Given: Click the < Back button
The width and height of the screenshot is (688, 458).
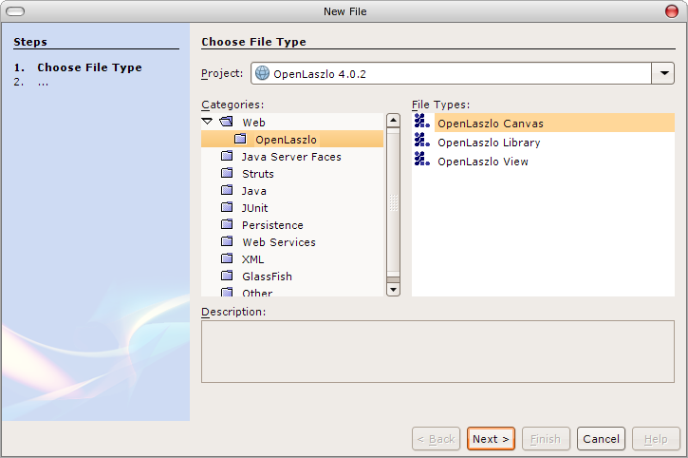Looking at the screenshot, I should (x=436, y=439).
